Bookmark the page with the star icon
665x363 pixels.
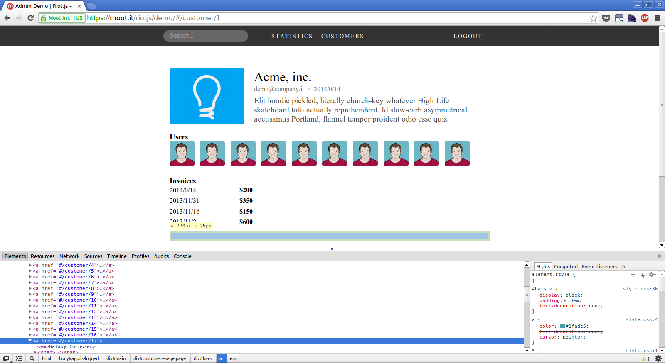(593, 18)
